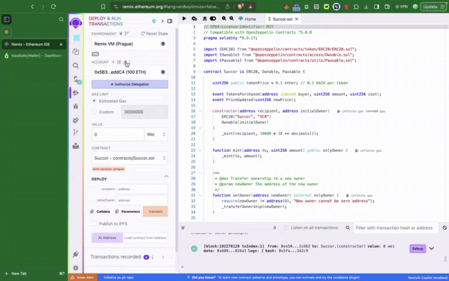Click the Filter with transaction hash input

pos(396,228)
